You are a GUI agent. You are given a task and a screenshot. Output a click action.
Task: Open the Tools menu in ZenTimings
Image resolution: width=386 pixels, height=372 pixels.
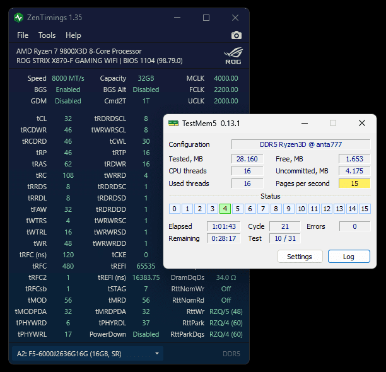pos(47,35)
